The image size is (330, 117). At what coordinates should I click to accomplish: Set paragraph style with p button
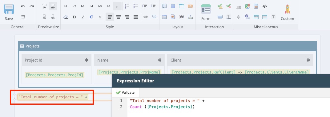[117, 6]
